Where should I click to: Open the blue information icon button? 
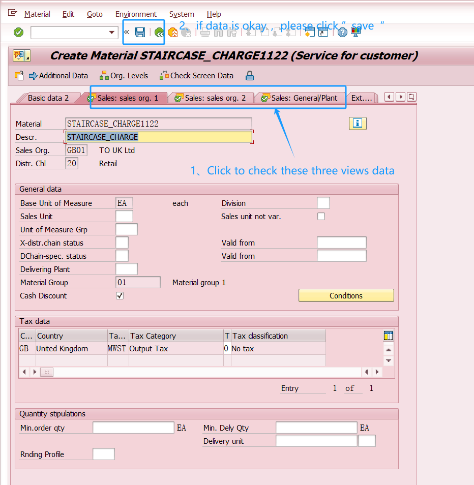358,123
